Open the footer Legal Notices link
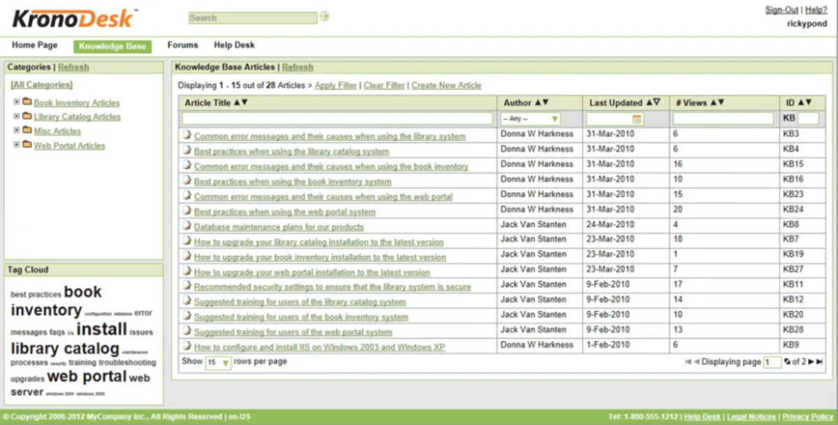This screenshot has width=838, height=425. (751, 417)
